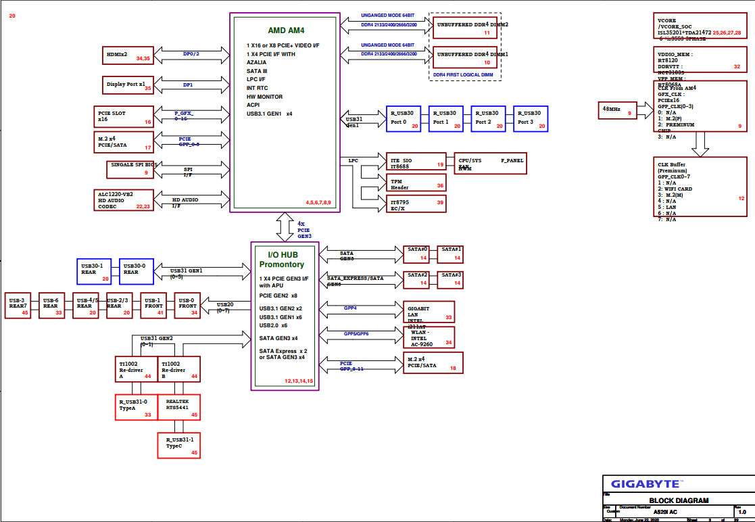Select the USB30-0 REAR block

click(x=137, y=272)
